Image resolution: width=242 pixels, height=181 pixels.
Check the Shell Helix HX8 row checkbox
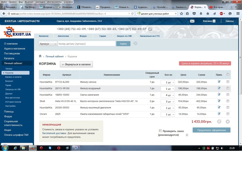(x=228, y=101)
